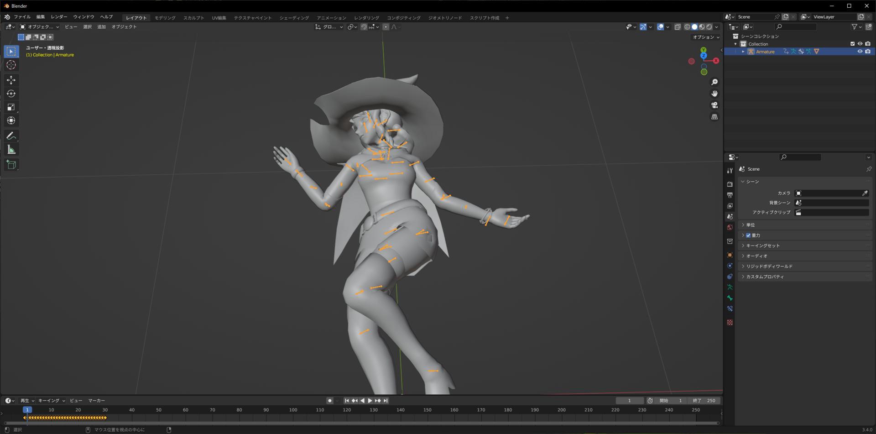Viewport: 876px width, 434px height.
Task: Open the Armature data properties tab
Action: pyautogui.click(x=730, y=287)
